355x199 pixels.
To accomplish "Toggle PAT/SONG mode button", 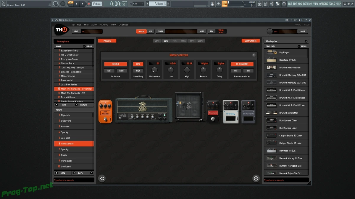I will coord(71,4).
